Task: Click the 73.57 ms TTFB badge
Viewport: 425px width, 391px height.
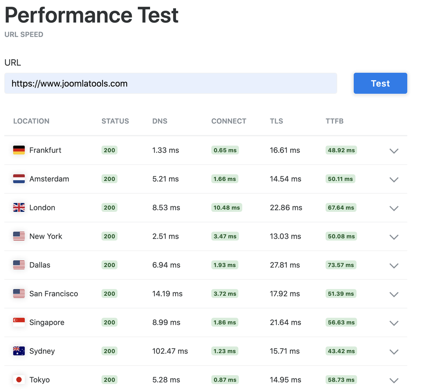Action: point(341,265)
